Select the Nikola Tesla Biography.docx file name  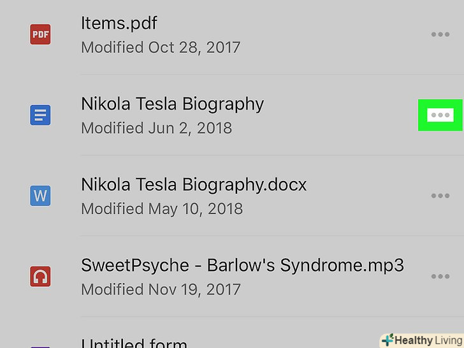tap(194, 185)
